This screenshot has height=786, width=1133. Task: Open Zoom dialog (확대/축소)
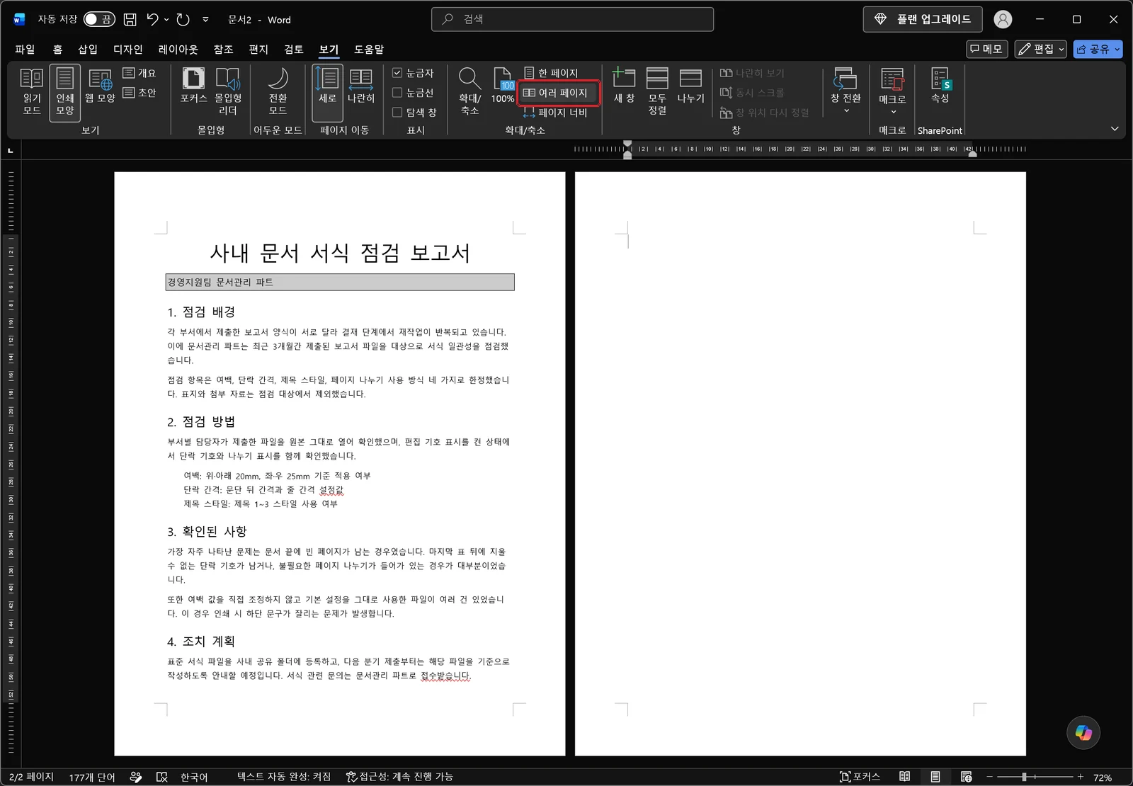[x=469, y=92]
